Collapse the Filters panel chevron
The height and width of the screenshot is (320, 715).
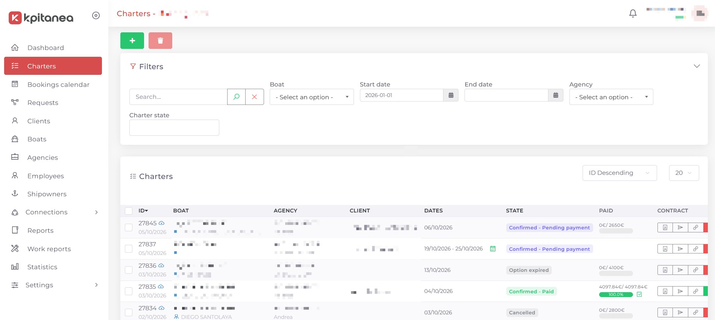[x=697, y=66]
